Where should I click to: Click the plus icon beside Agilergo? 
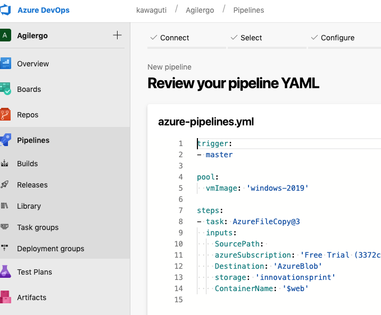pyautogui.click(x=118, y=36)
